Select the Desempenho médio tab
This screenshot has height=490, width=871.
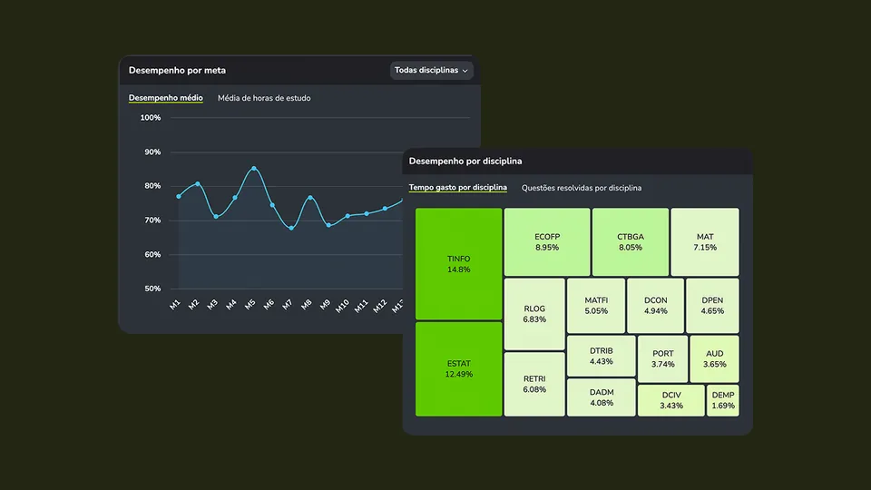(165, 98)
